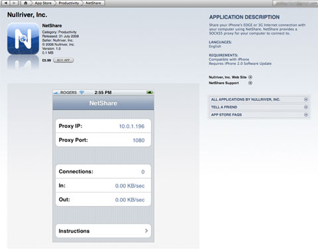Click arrow icon in All Applications row
The image size is (318, 251).
(306, 99)
